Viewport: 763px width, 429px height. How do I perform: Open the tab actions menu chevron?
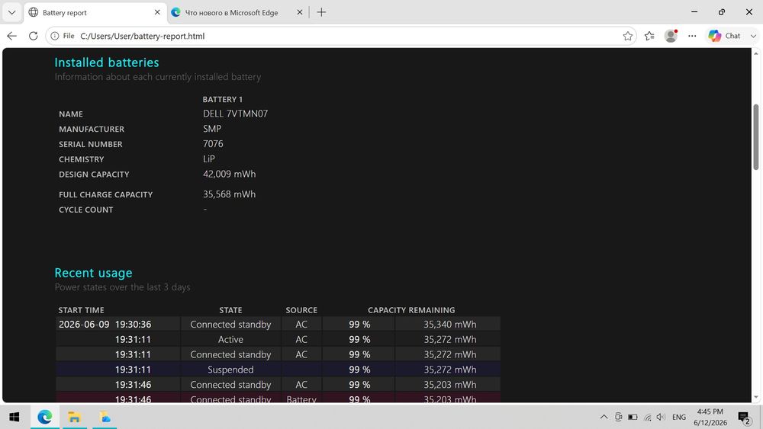(11, 13)
